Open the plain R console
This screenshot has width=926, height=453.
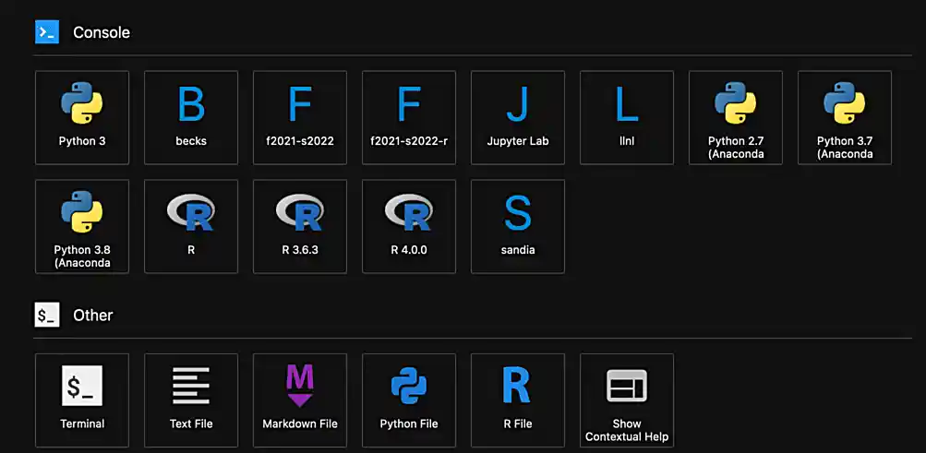pyautogui.click(x=191, y=226)
